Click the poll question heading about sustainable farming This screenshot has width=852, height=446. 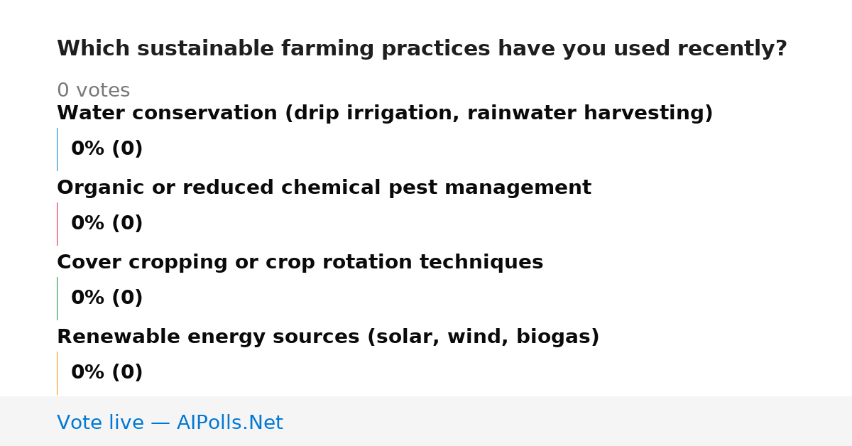pyautogui.click(x=422, y=49)
